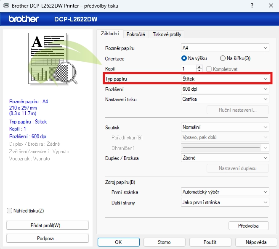The image size is (279, 249).
Task: Select the Na šířku(Q) orientation radio button
Action: [x=223, y=58]
